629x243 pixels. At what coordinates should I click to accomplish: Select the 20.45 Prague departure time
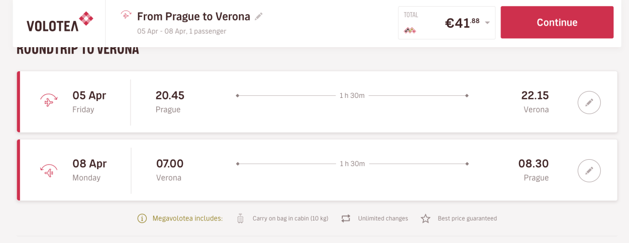[170, 95]
